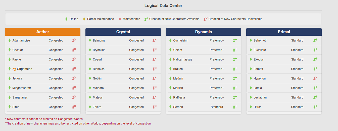Click character creation available icon for Ultros

[x=315, y=107]
